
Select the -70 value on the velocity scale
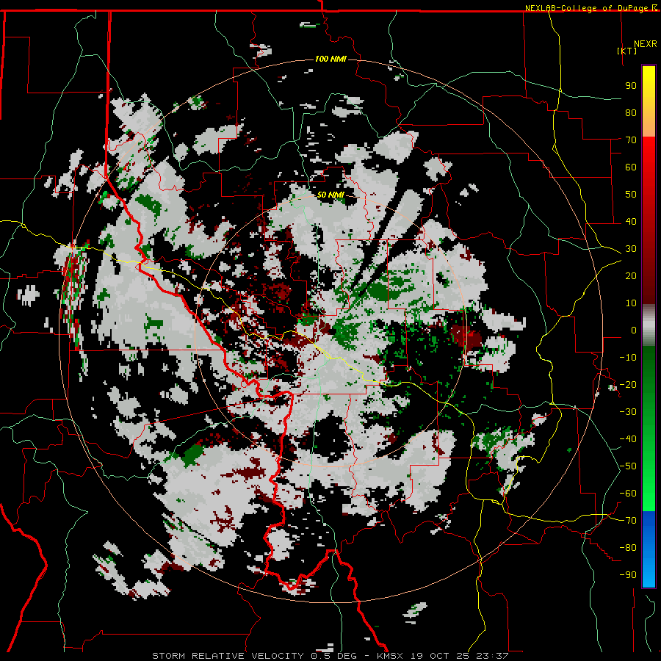(628, 521)
